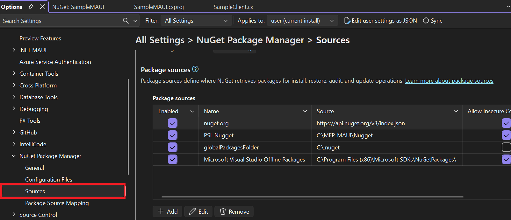The width and height of the screenshot is (511, 220).
Task: Click the Allow Insecure column header
Action: 487,111
